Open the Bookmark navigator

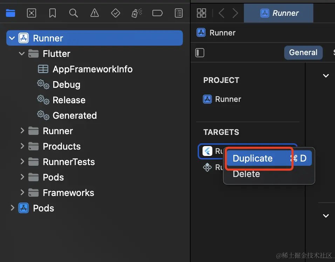click(x=52, y=13)
